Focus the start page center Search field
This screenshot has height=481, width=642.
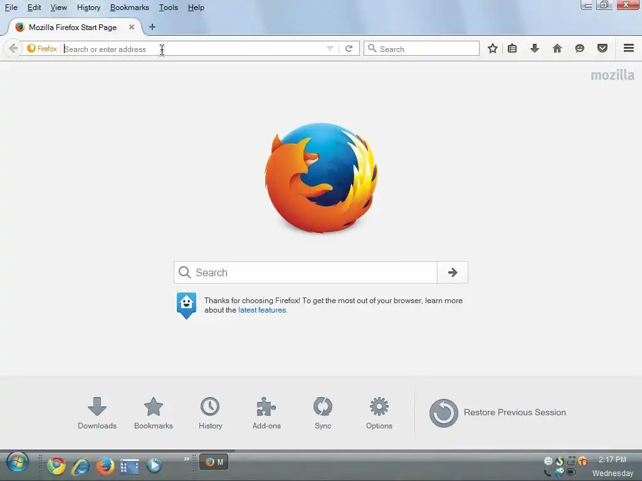point(305,272)
